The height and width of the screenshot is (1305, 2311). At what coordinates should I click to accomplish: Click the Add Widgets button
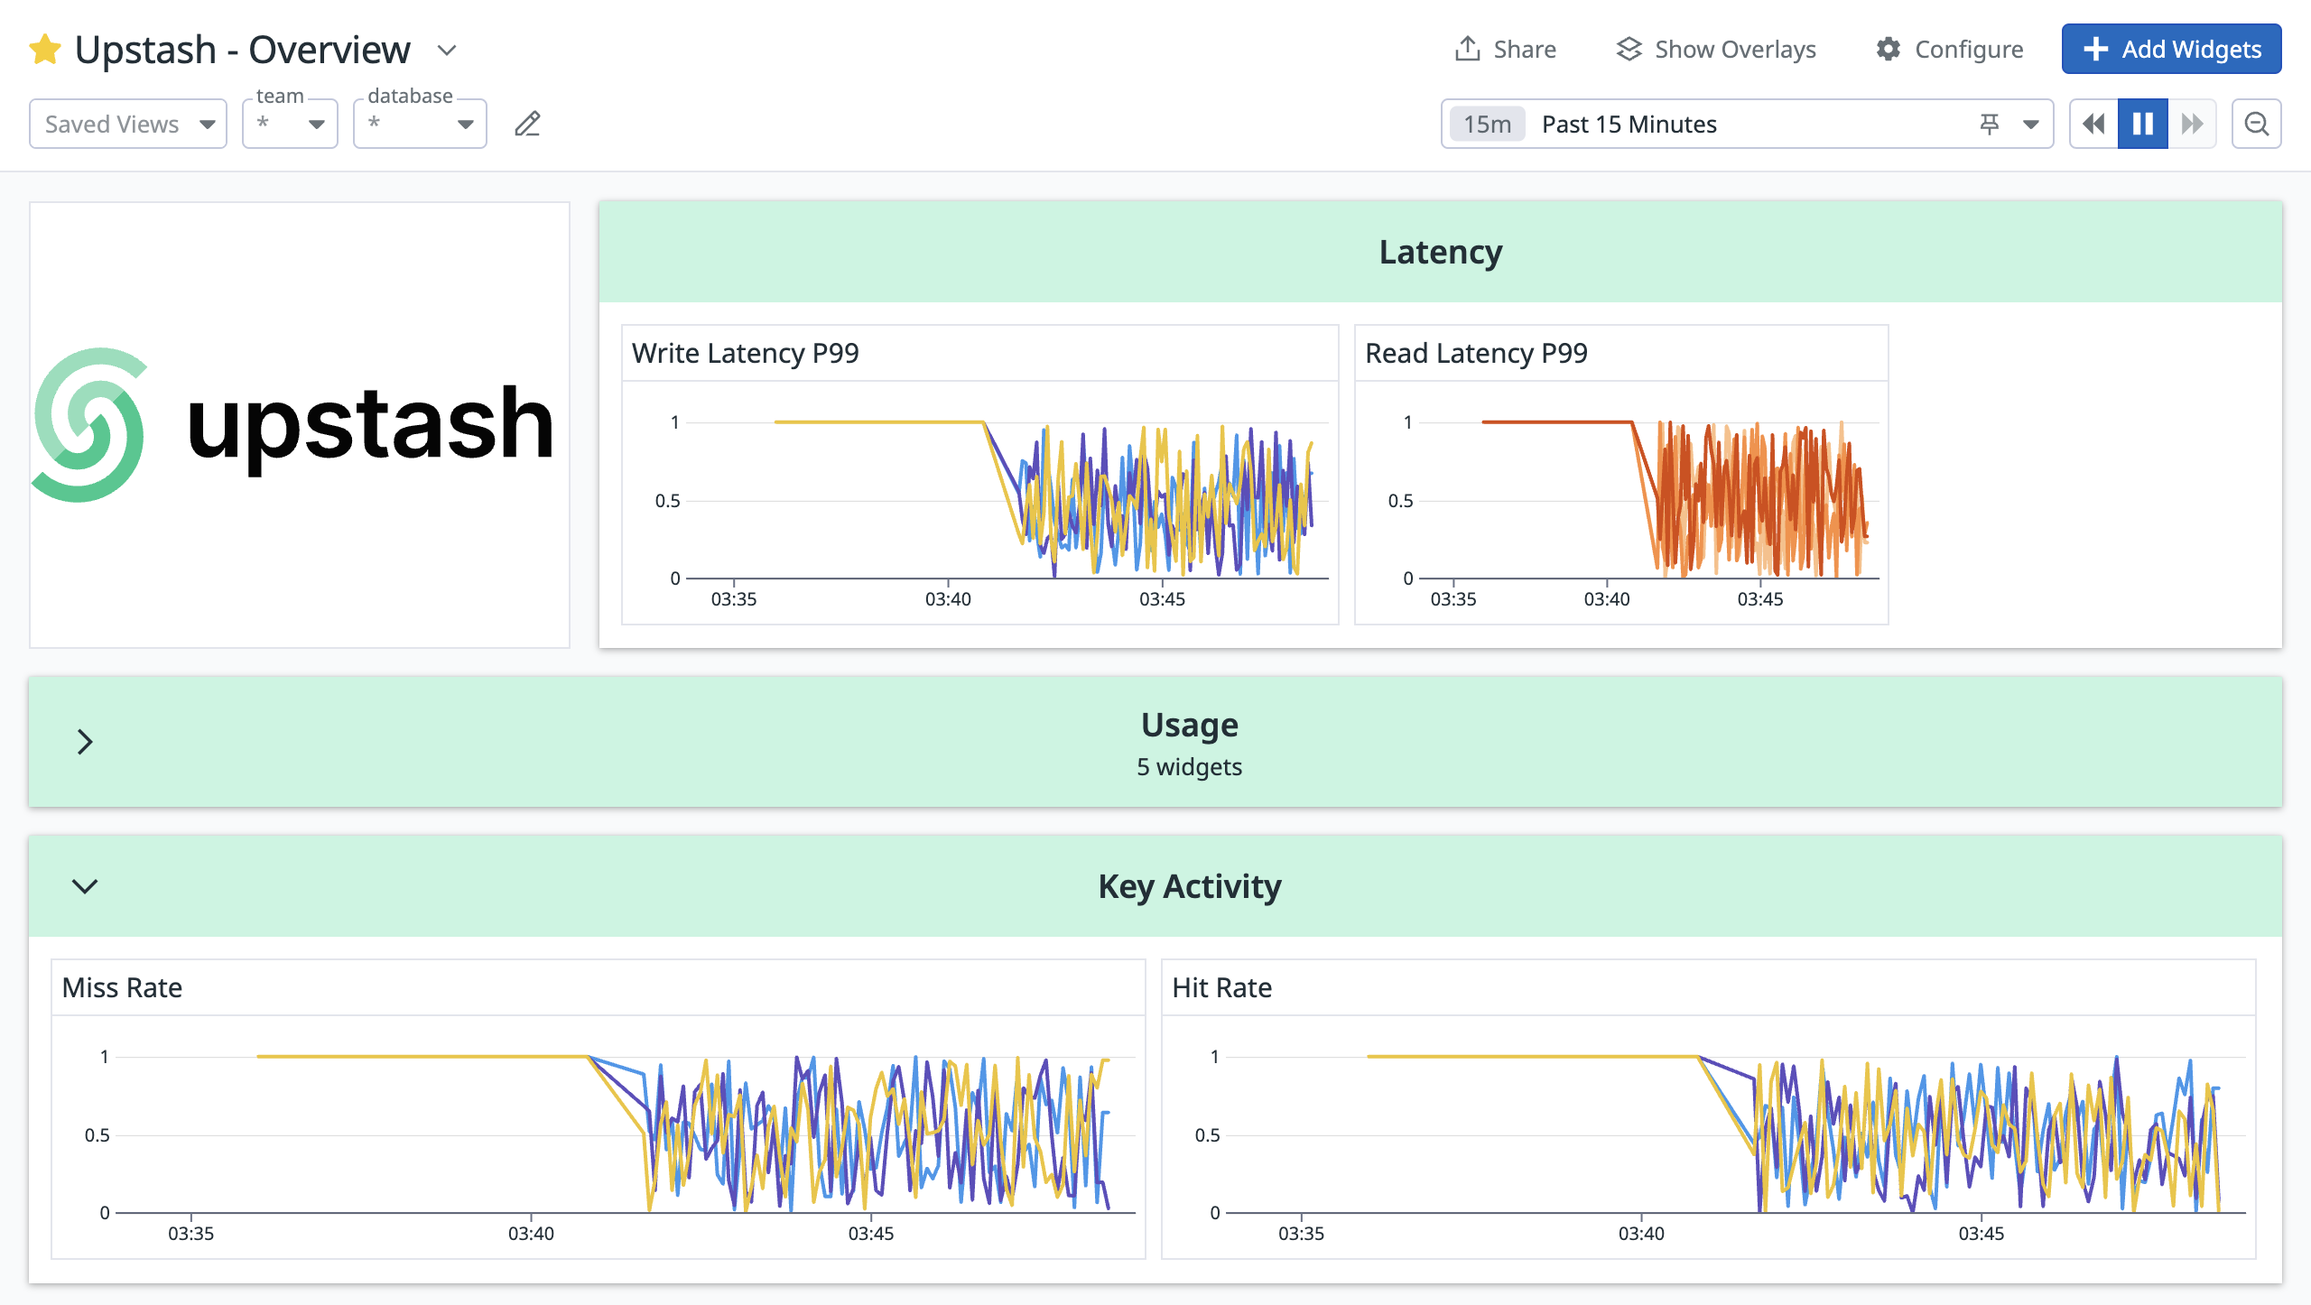click(x=2171, y=49)
